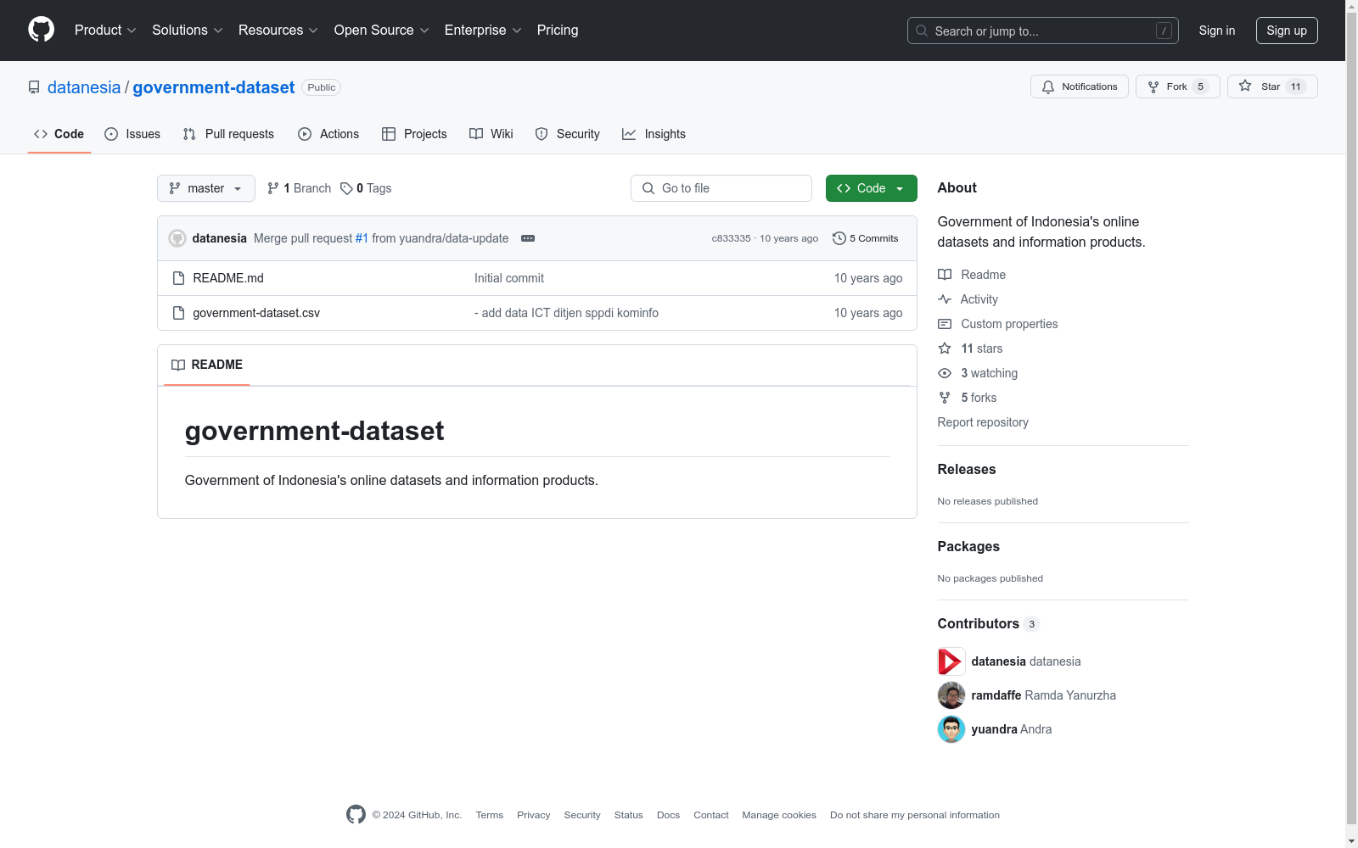
Task: Open README.md file
Action: coord(228,278)
